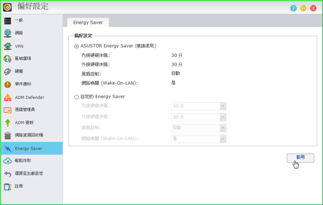Click the 是 Wake-On-LAN value
Viewport: 323px width, 205px height.
point(173,83)
